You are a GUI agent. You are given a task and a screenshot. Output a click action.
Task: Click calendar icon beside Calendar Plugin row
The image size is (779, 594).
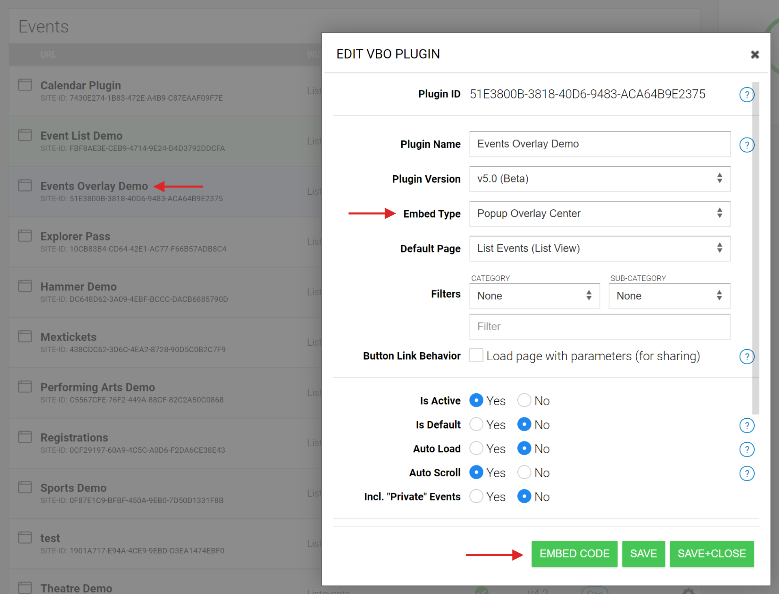pos(25,85)
